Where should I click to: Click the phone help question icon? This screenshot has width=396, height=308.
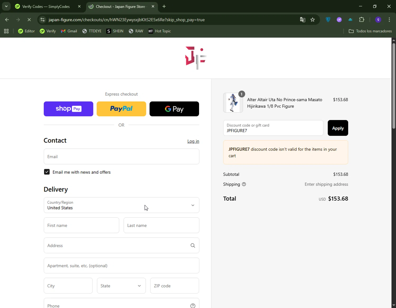[x=193, y=306]
